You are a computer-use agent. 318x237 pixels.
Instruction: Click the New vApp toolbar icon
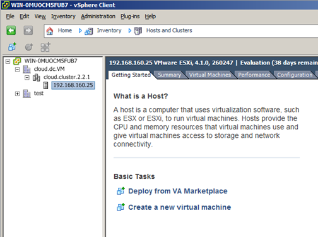pyautogui.click(x=45, y=47)
